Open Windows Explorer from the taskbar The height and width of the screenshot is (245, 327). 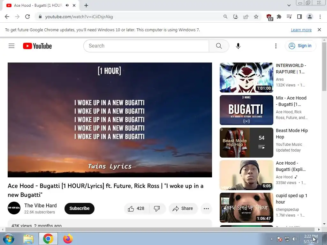(x=28, y=239)
